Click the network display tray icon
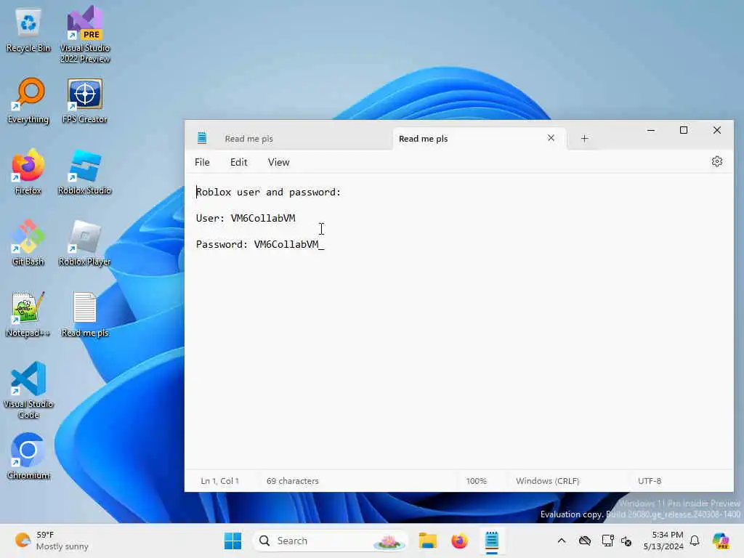This screenshot has height=558, width=744. point(608,541)
